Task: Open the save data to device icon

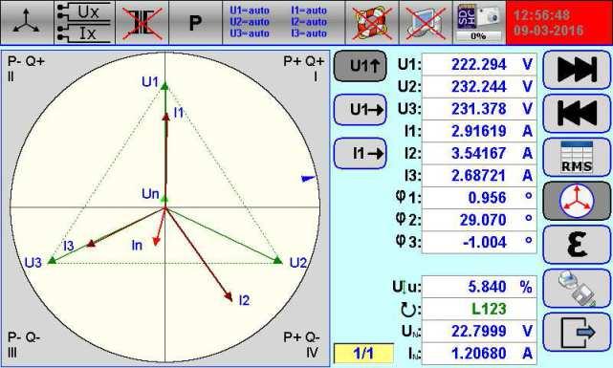Action: pyautogui.click(x=577, y=289)
